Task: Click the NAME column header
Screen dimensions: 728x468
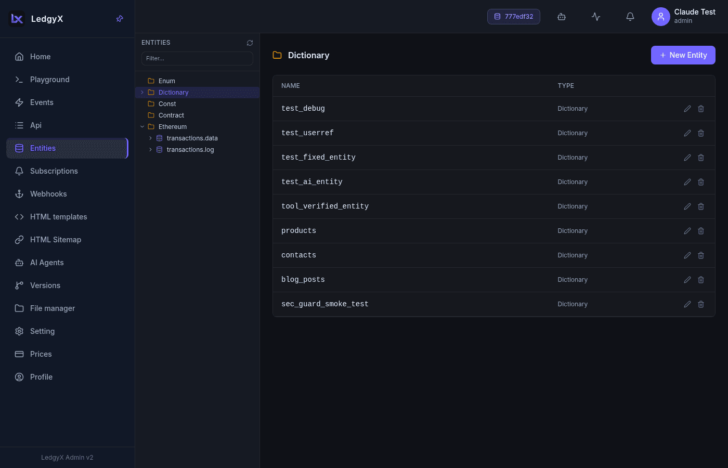Action: (x=291, y=86)
